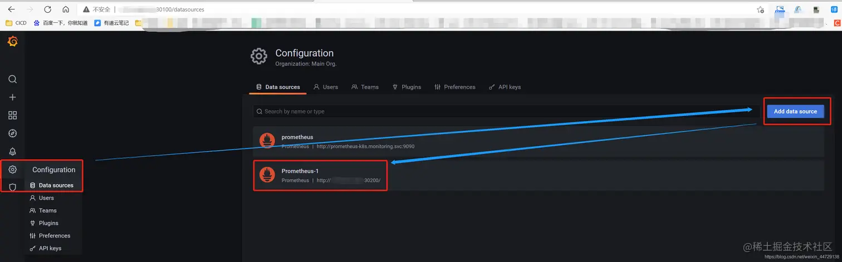Viewport: 842px width, 262px height.
Task: Open Dashboards grid icon in the sidebar
Action: 12,115
